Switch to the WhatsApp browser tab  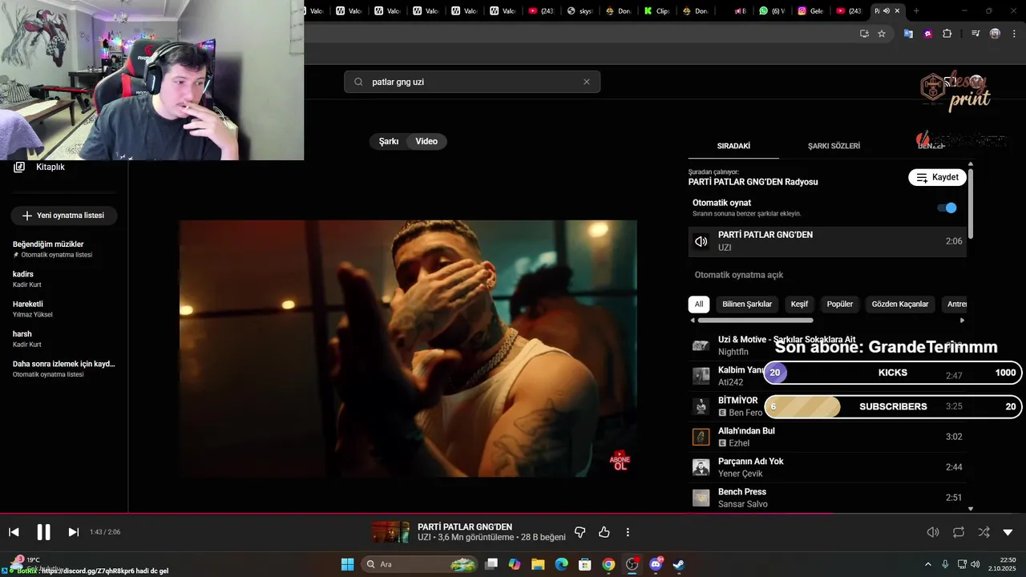pyautogui.click(x=771, y=11)
